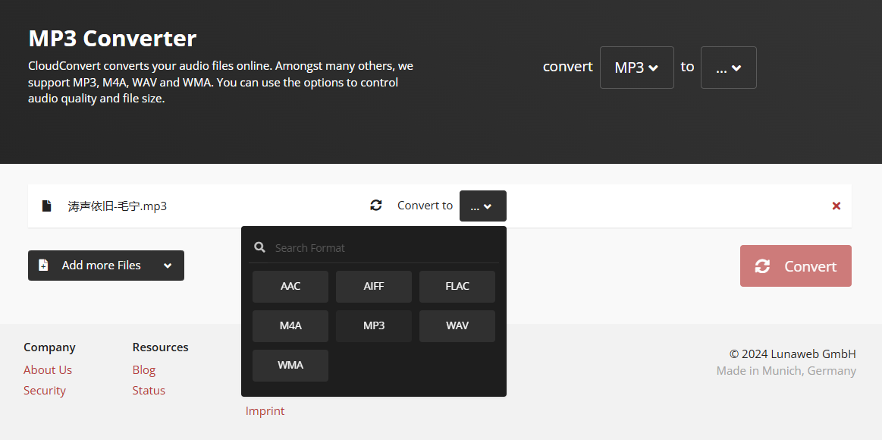Screen dimensions: 882x440
Task: Click the Resources footer heading
Action: (160, 347)
